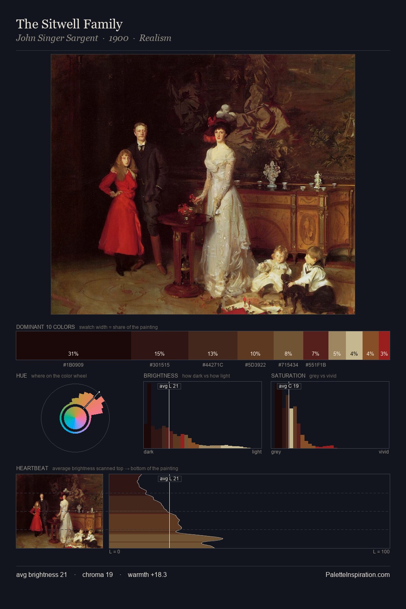The image size is (406, 609).
Task: Click the hex code #551F1B
Action: tap(316, 365)
